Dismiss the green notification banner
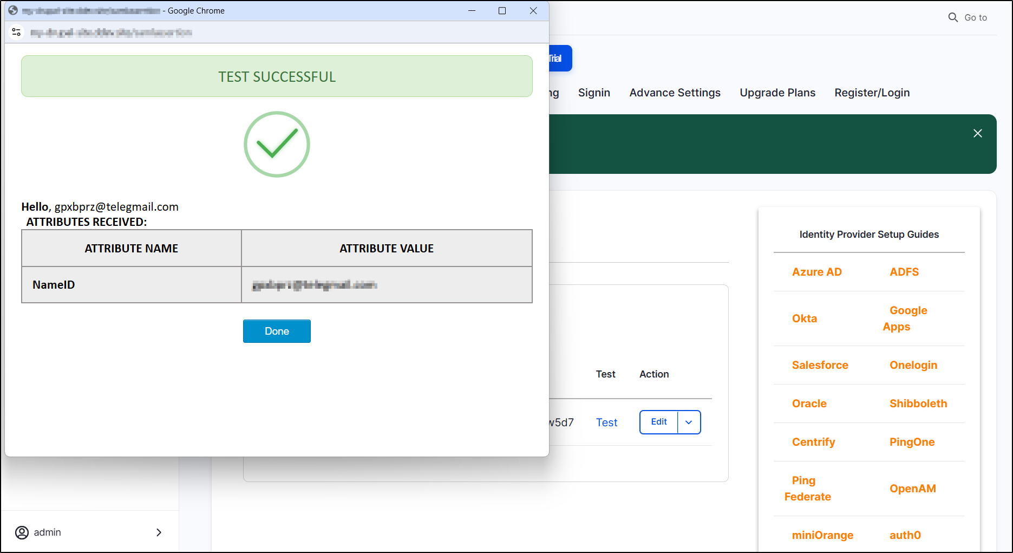Screen dimensions: 1013x553 click(x=978, y=133)
